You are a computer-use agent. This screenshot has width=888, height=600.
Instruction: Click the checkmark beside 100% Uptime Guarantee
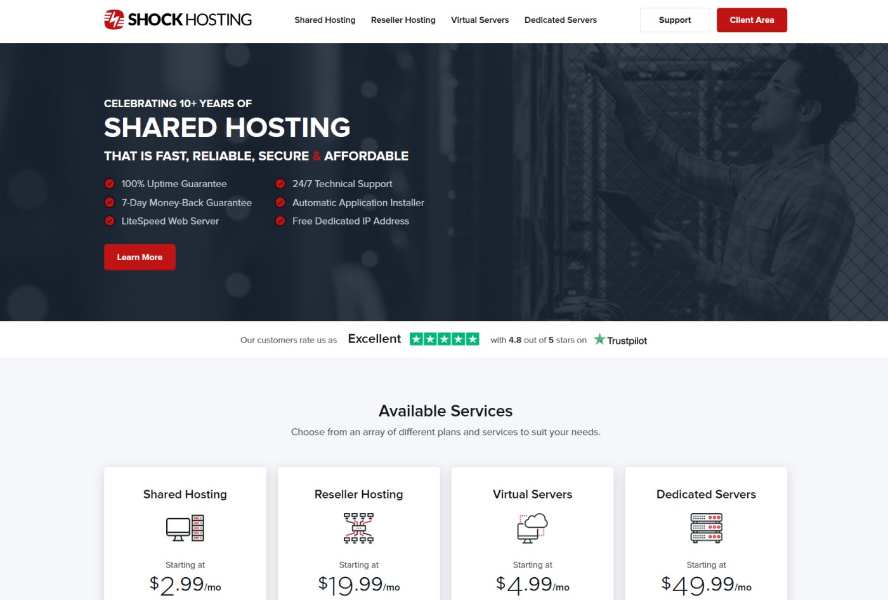coord(108,183)
